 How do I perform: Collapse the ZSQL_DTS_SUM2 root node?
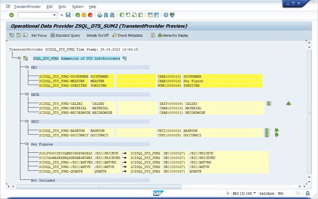point(19,58)
